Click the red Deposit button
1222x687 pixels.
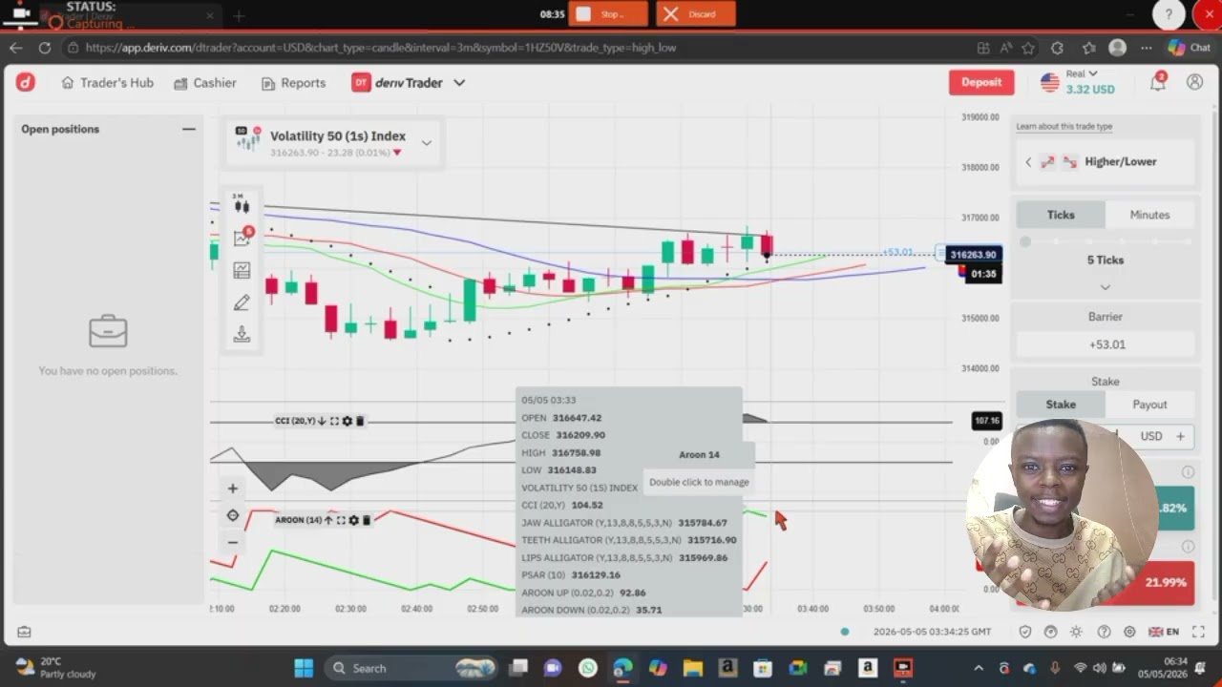pyautogui.click(x=981, y=82)
